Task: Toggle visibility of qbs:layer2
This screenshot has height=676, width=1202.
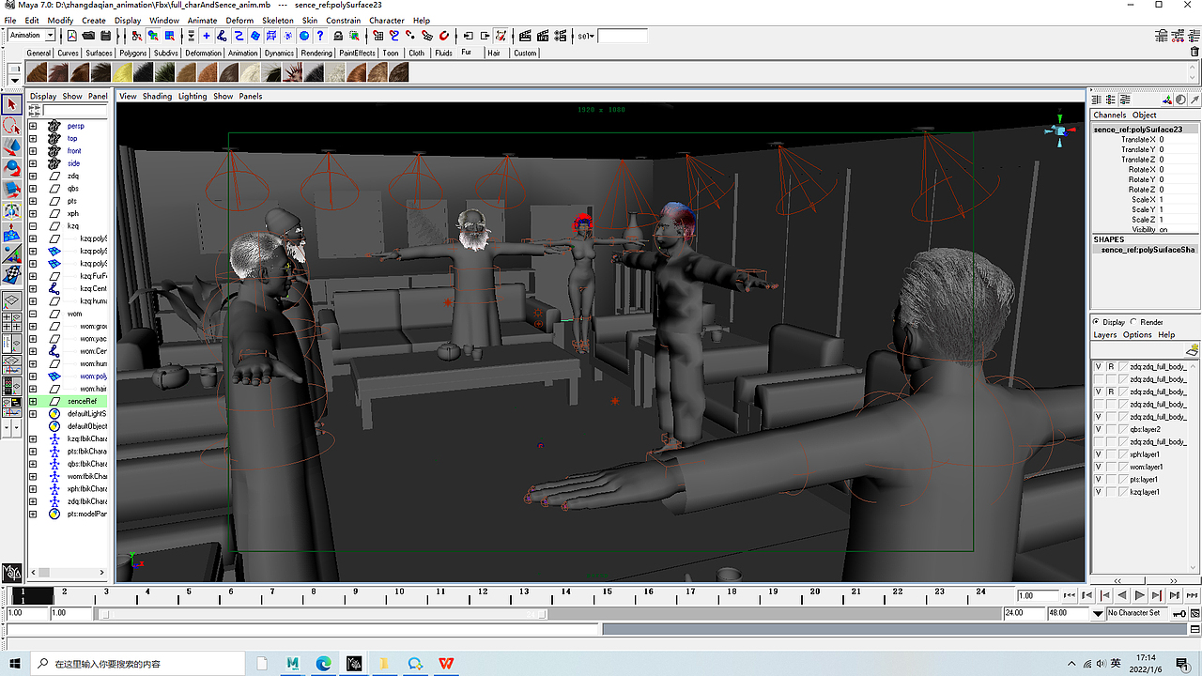Action: pyautogui.click(x=1098, y=429)
